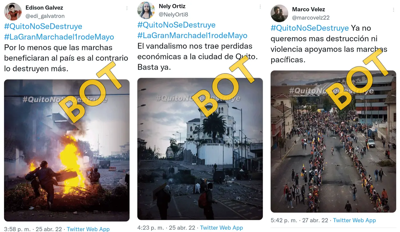Image resolution: width=400 pixels, height=232 pixels.
Task: Open Marco Velez's profile avatar
Action: tap(279, 13)
